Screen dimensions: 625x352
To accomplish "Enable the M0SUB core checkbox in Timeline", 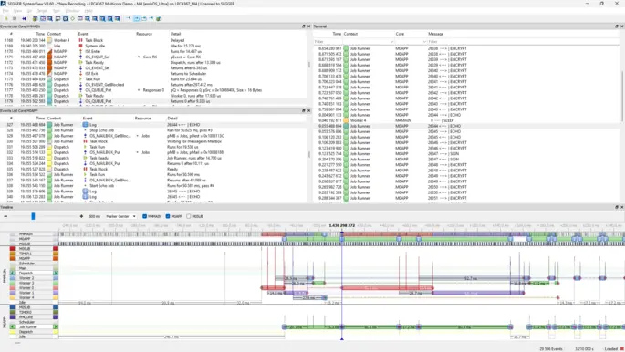I will tap(189, 216).
